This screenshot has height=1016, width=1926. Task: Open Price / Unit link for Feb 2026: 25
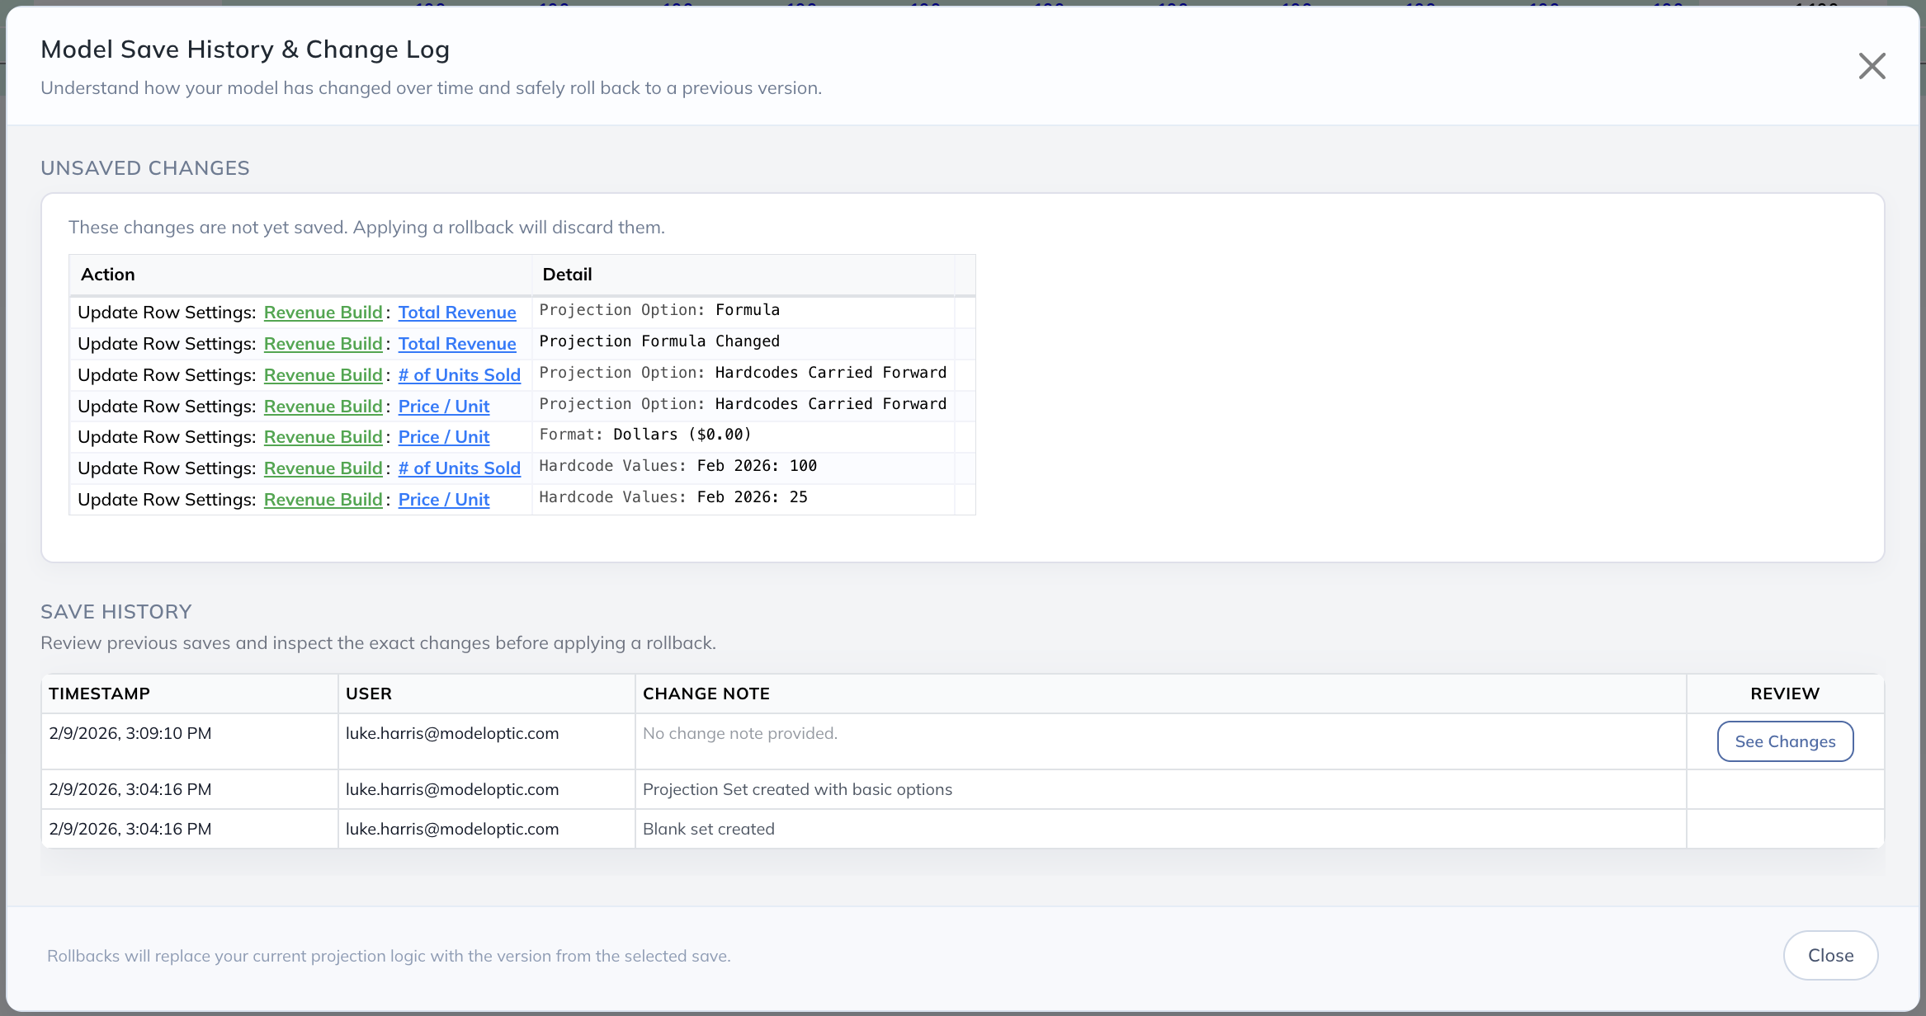coord(444,500)
